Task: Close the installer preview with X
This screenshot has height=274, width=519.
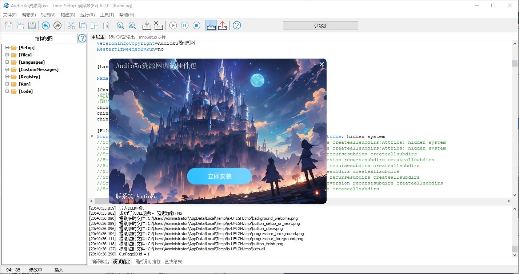Action: (x=321, y=64)
